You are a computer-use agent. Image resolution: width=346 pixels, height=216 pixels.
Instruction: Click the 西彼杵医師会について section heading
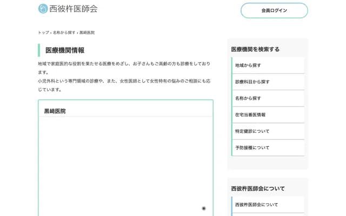(x=258, y=188)
